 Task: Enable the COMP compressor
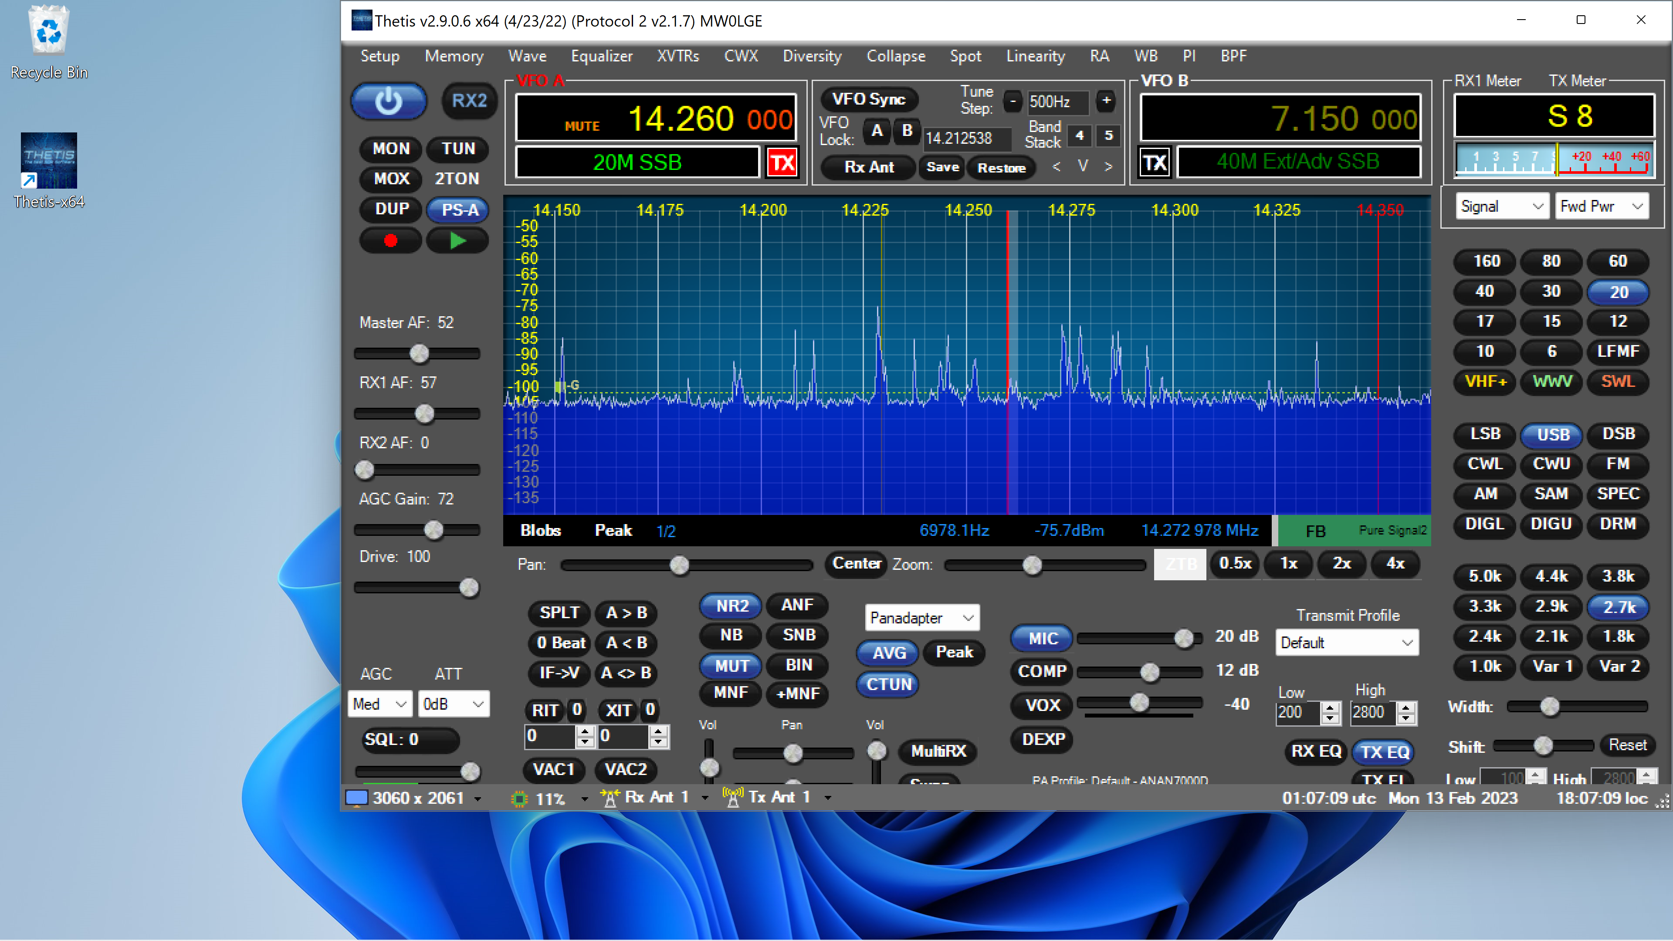(x=1042, y=671)
